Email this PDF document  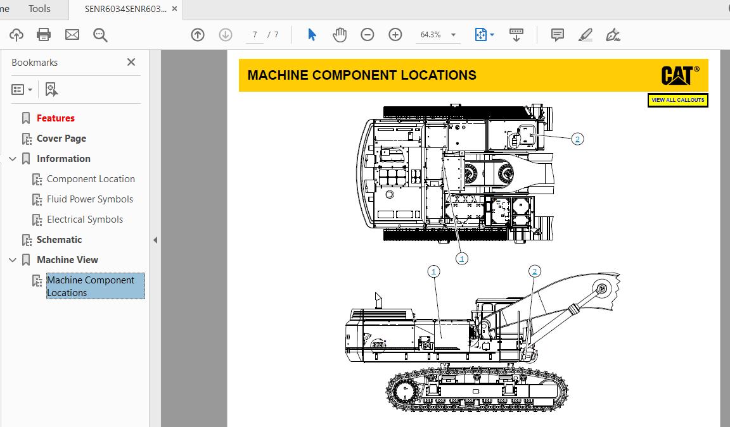tap(72, 35)
